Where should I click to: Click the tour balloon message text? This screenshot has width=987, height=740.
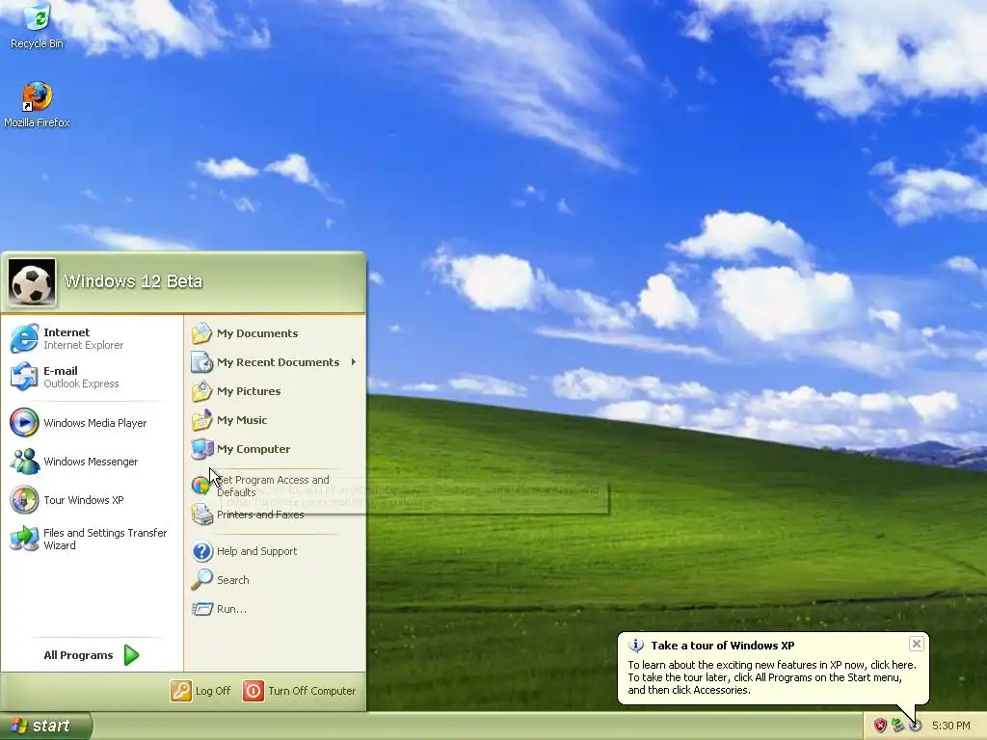tap(772, 677)
